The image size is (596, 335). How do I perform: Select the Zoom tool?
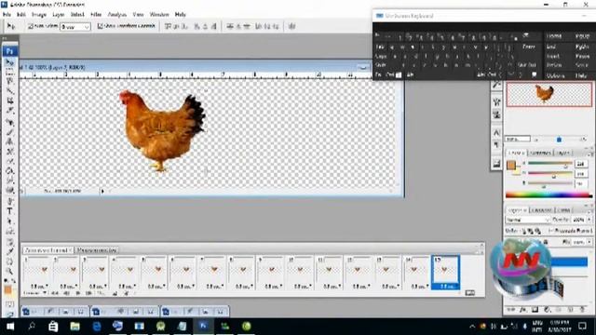click(10, 271)
